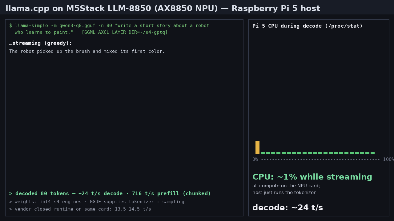The image size is (394, 221).
Task: Click 'host just runs the tokenizer' text
Action: coord(284,193)
